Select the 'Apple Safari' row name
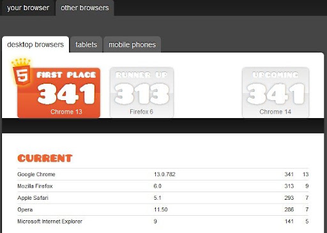Screen dimensions: 327x233 [33, 198]
